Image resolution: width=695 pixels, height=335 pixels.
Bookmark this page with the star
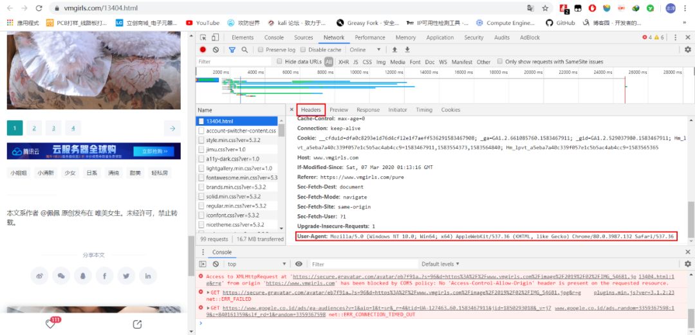point(545,8)
